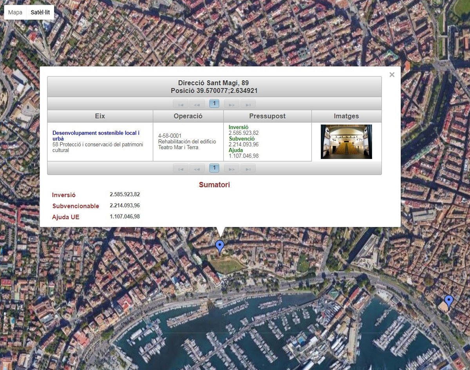Select the Satèl·lit map view

point(40,13)
